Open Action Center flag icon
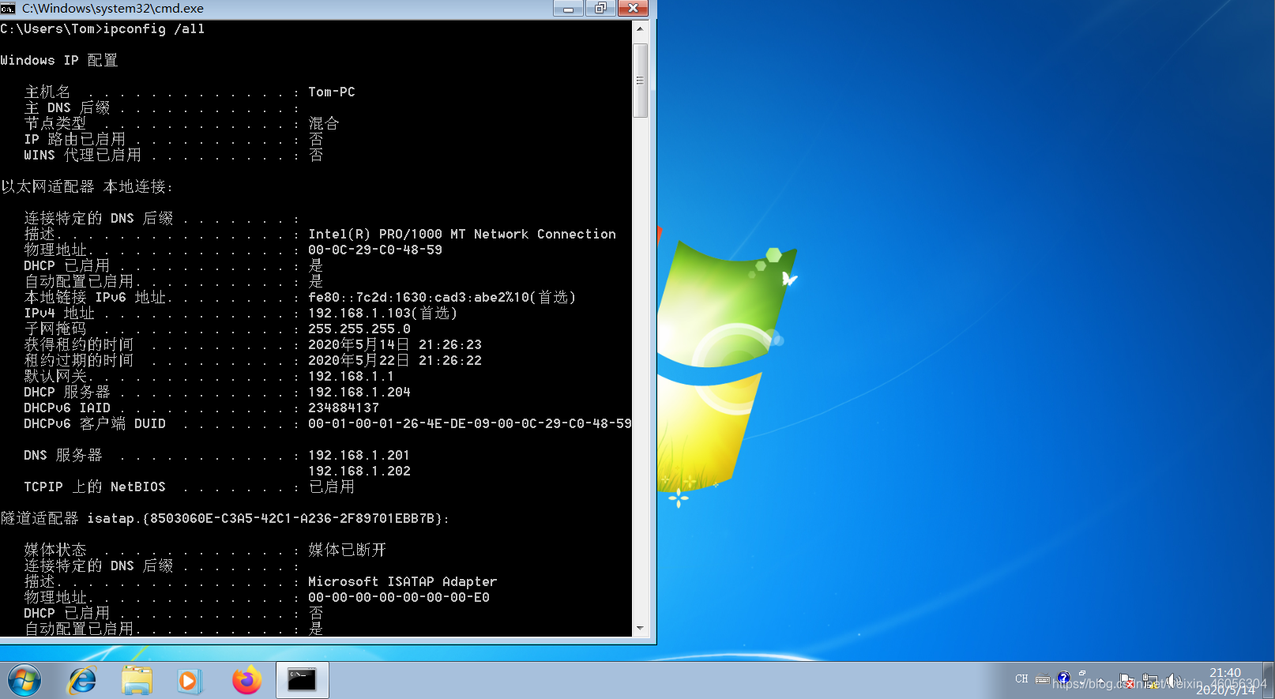Viewport: 1275px width, 699px height. click(x=1126, y=680)
